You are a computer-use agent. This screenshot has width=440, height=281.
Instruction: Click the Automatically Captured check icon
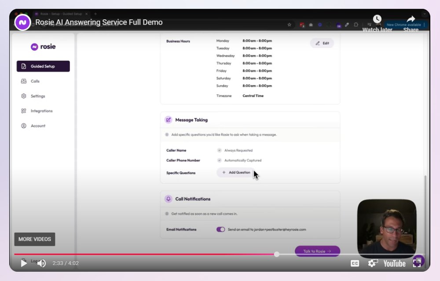219,160
